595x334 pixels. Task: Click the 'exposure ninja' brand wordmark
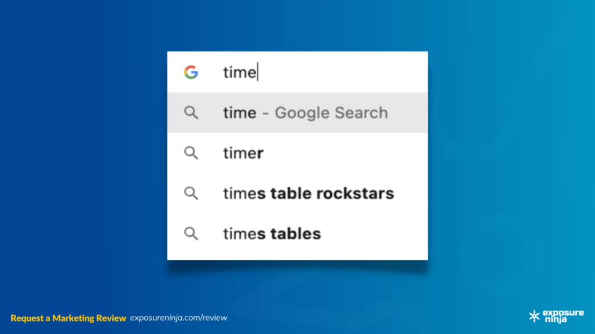(x=563, y=316)
